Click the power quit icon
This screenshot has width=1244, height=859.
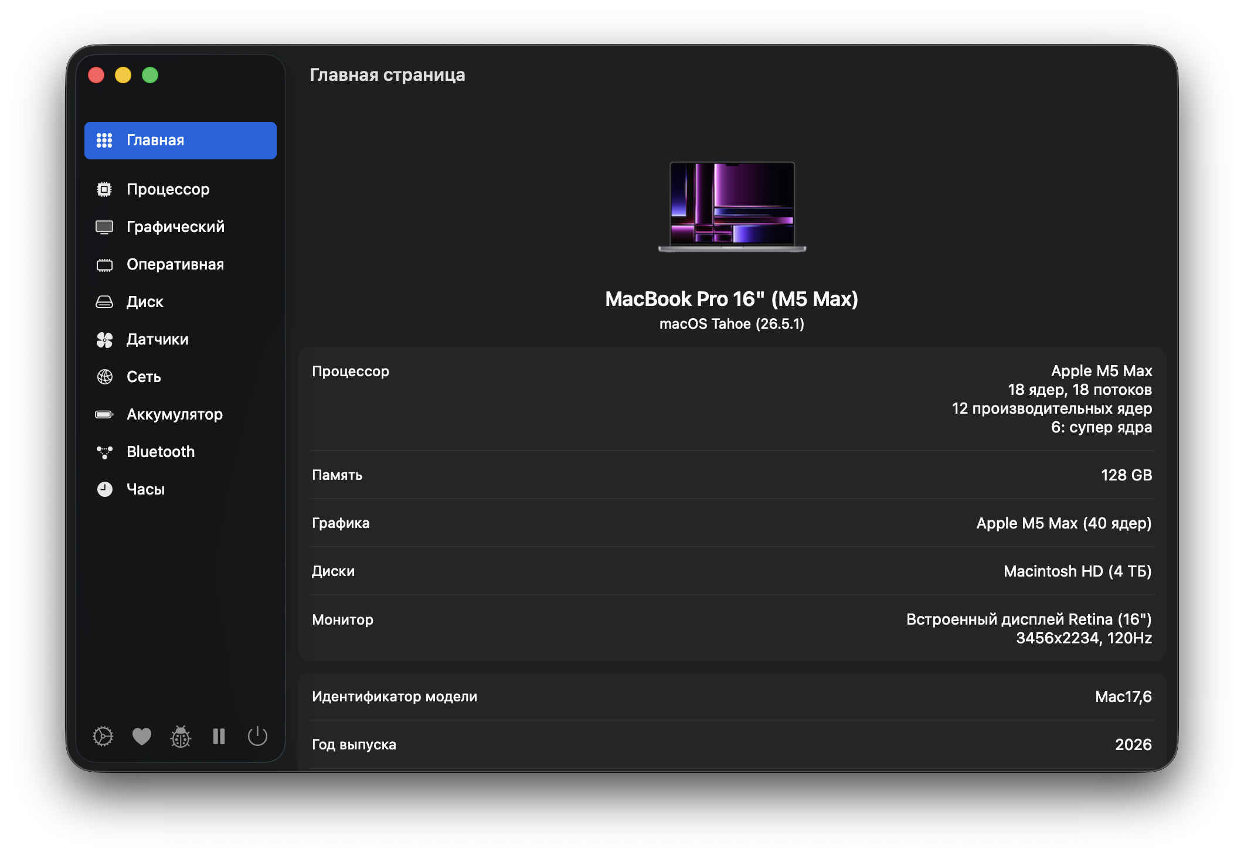257,737
